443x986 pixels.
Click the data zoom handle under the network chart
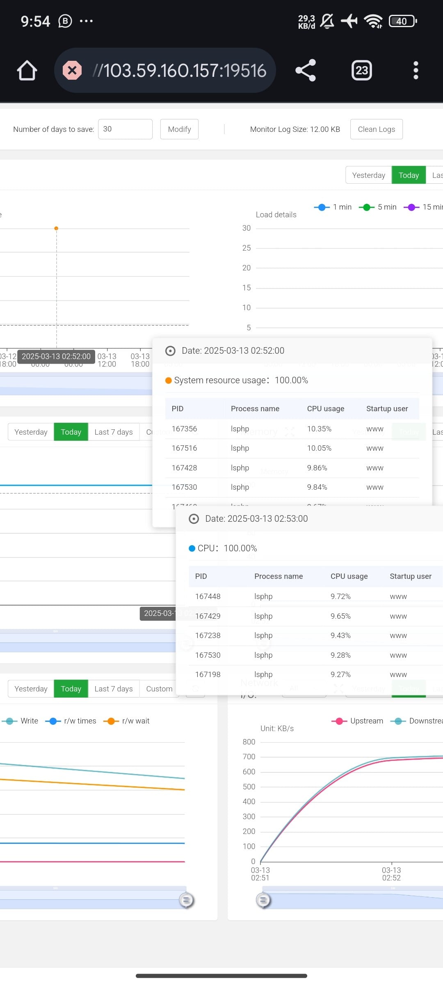coord(263,900)
